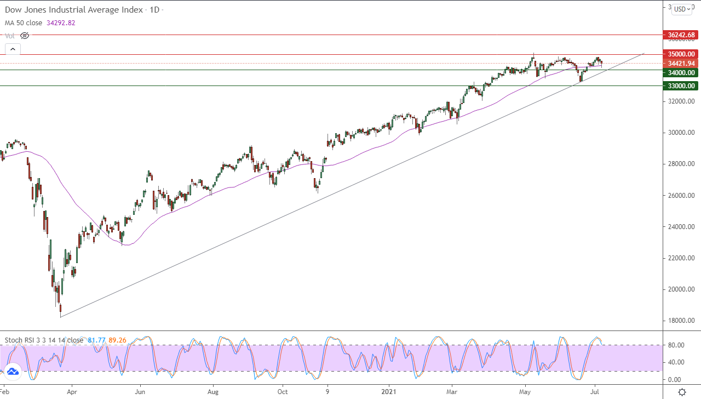Click the 34421.94 current price label
This screenshot has width=701, height=399.
coord(681,64)
